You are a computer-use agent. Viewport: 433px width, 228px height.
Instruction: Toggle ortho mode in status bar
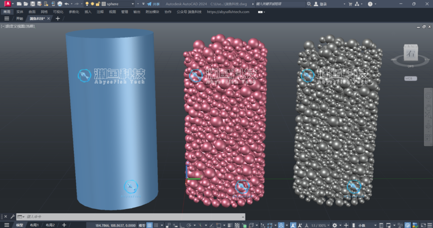tap(182, 225)
